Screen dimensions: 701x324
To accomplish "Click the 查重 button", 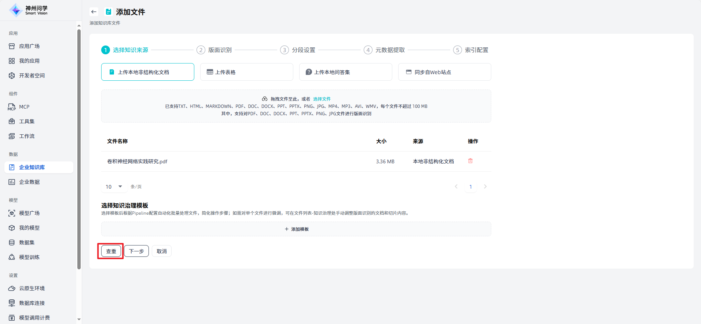I will click(x=111, y=251).
